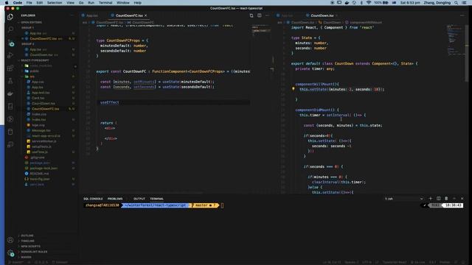Open the Docker whale view in the activity bar

(x=10, y=93)
